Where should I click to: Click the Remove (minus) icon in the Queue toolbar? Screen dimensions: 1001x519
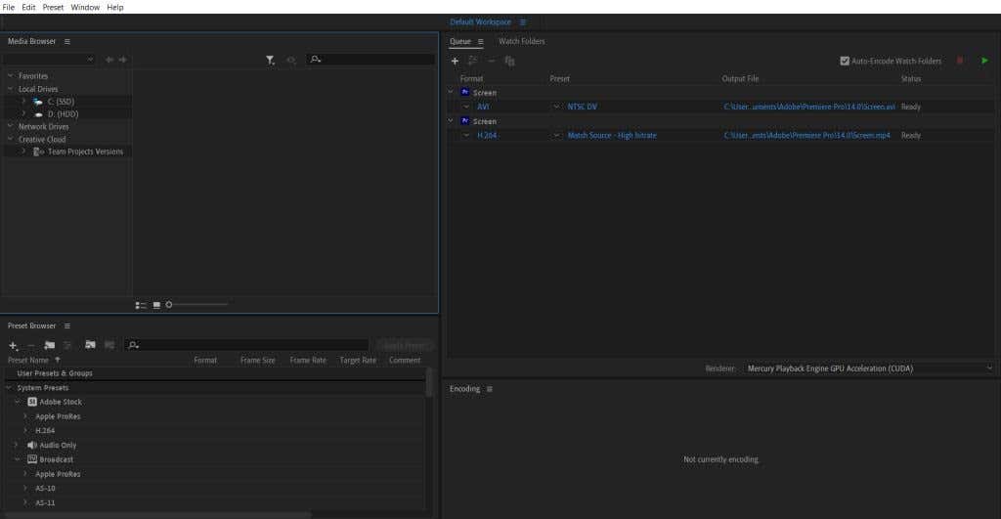tap(491, 62)
